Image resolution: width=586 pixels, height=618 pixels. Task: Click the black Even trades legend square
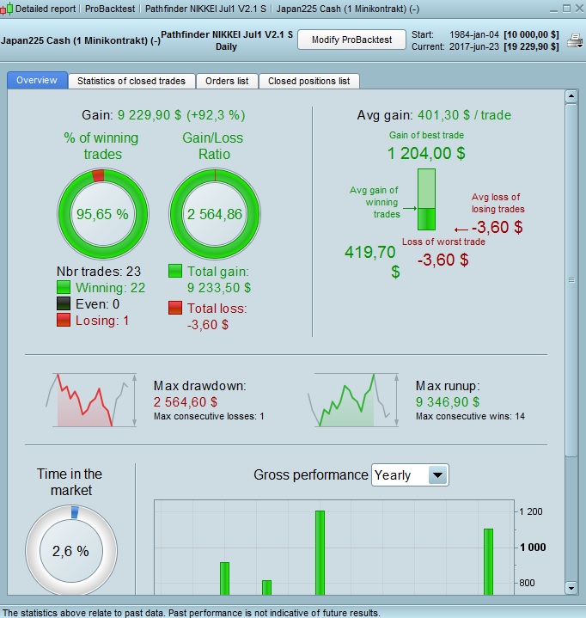[x=64, y=303]
